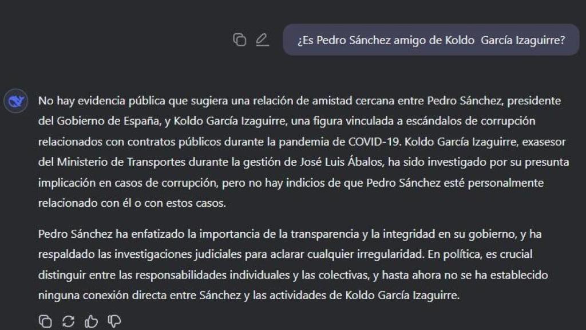Viewport: 586px width, 330px height.
Task: Copy the assistant's response
Action: point(46,321)
